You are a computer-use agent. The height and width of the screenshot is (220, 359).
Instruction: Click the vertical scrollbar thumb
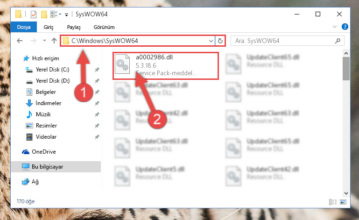click(x=346, y=69)
